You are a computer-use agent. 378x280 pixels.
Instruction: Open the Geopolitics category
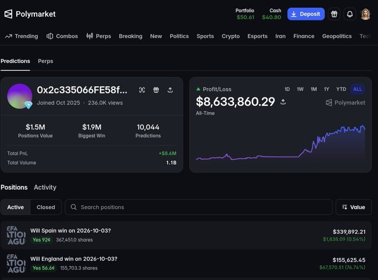337,36
